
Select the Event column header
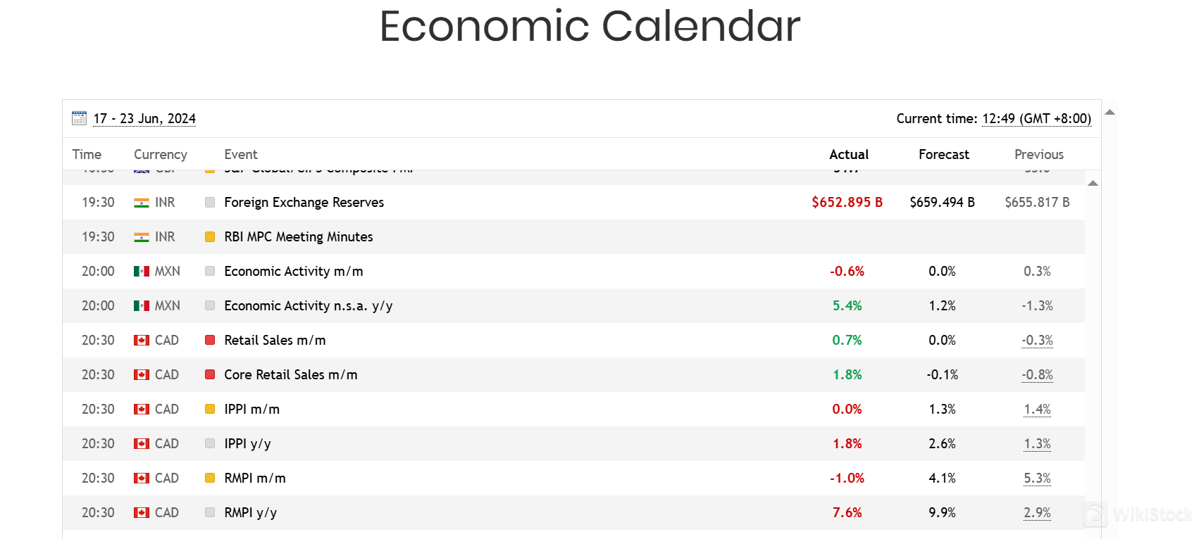[241, 154]
